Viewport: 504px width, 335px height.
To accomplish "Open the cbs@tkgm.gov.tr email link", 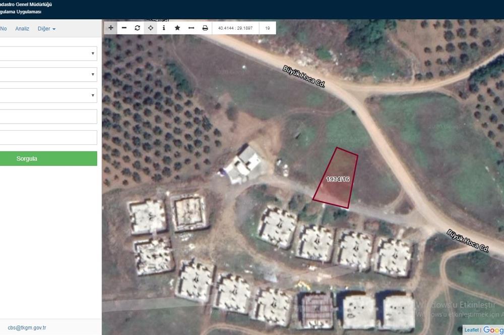I will (27, 327).
